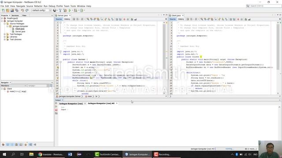282x158 pixels.
Task: Toggle Show Fields filter in Navigator
Action: click(x=7, y=144)
